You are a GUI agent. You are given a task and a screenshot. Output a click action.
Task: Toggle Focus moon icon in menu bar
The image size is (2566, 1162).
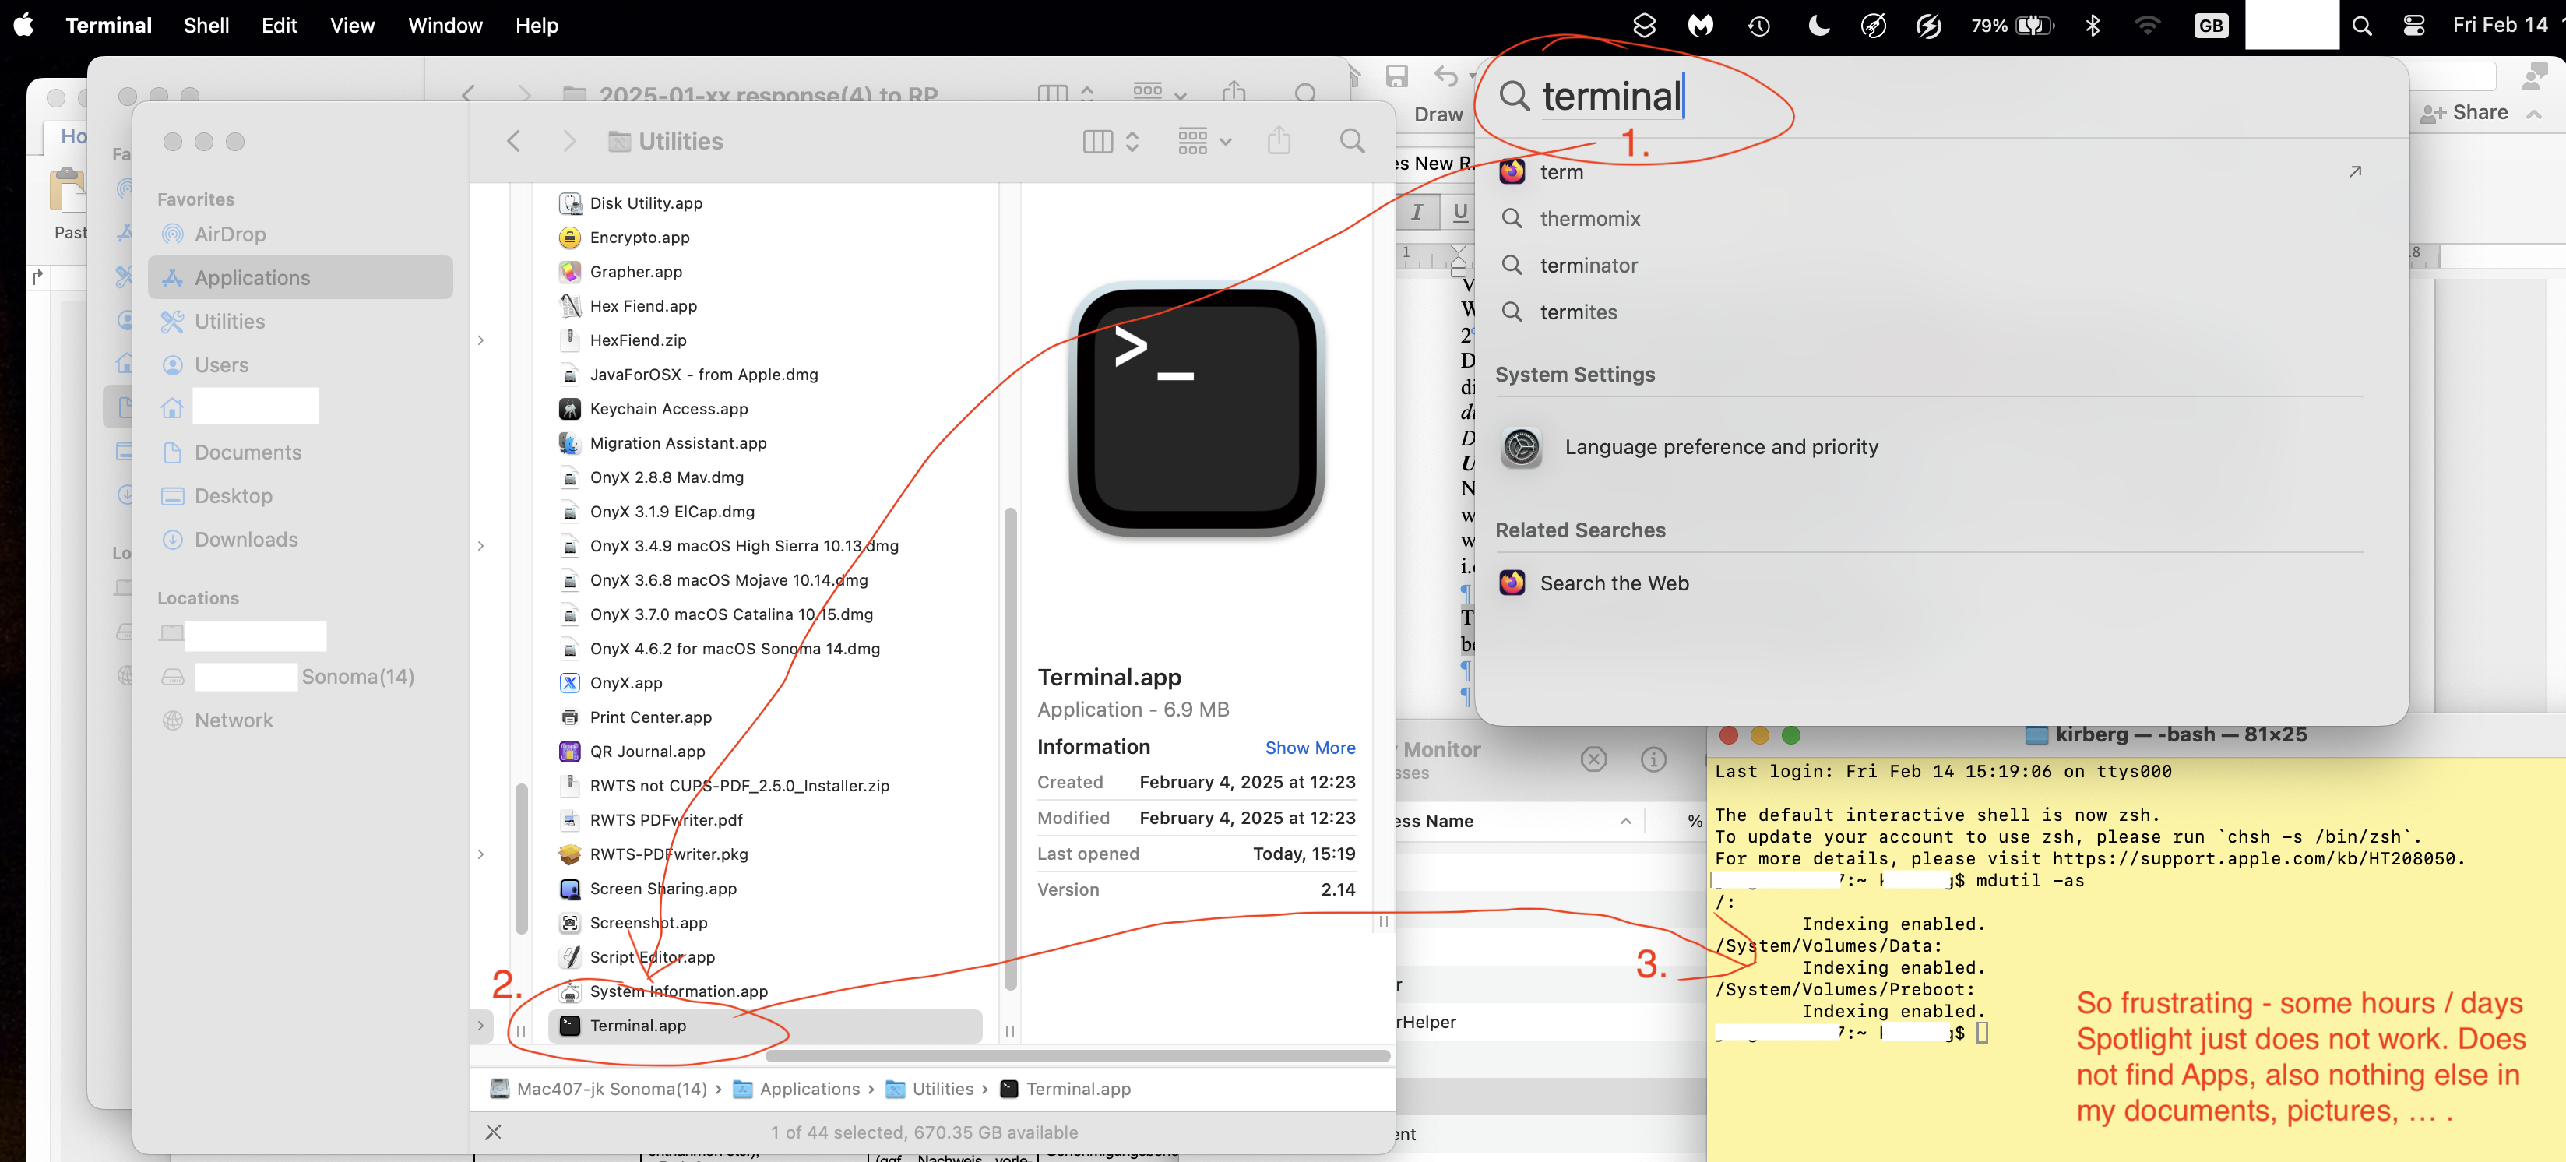(x=1818, y=26)
